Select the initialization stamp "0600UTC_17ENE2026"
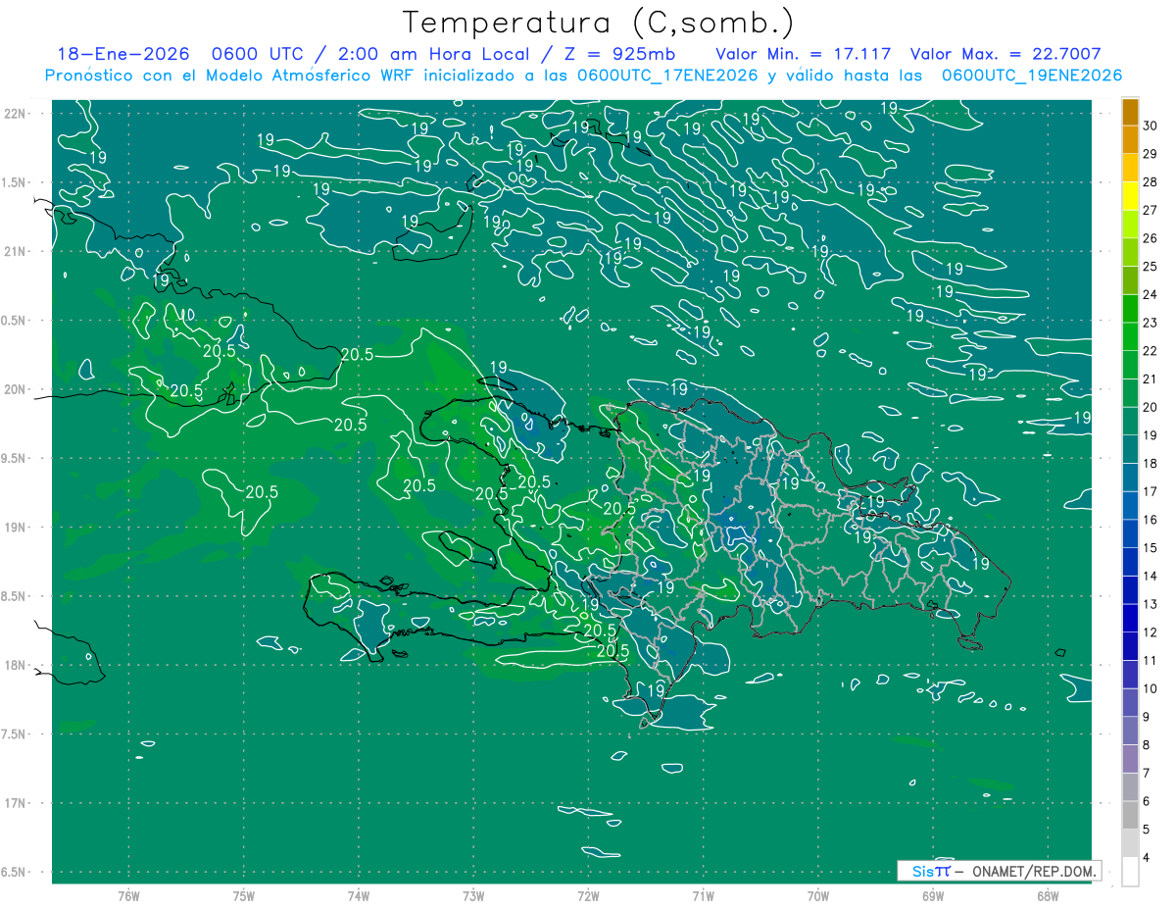The height and width of the screenshot is (909, 1176). coord(667,76)
